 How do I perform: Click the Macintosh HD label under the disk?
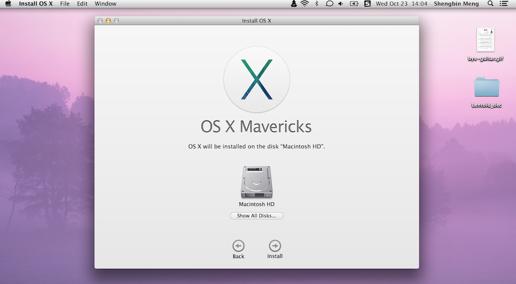[256, 204]
